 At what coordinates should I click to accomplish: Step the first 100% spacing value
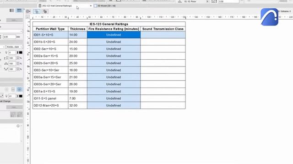tap(18, 58)
